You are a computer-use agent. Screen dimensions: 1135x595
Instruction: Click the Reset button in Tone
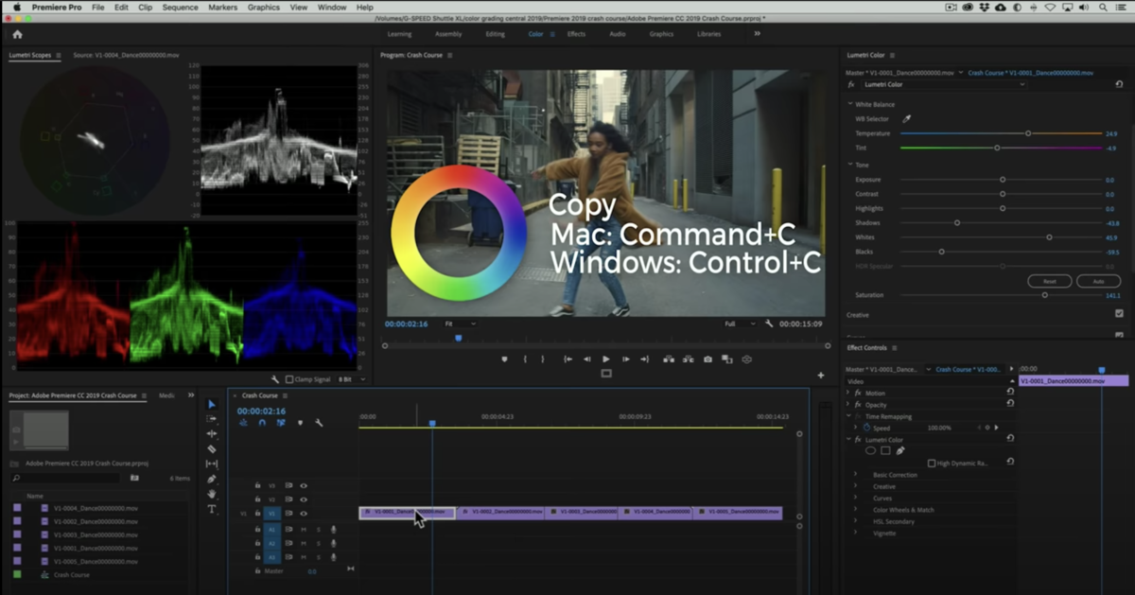click(x=1049, y=281)
